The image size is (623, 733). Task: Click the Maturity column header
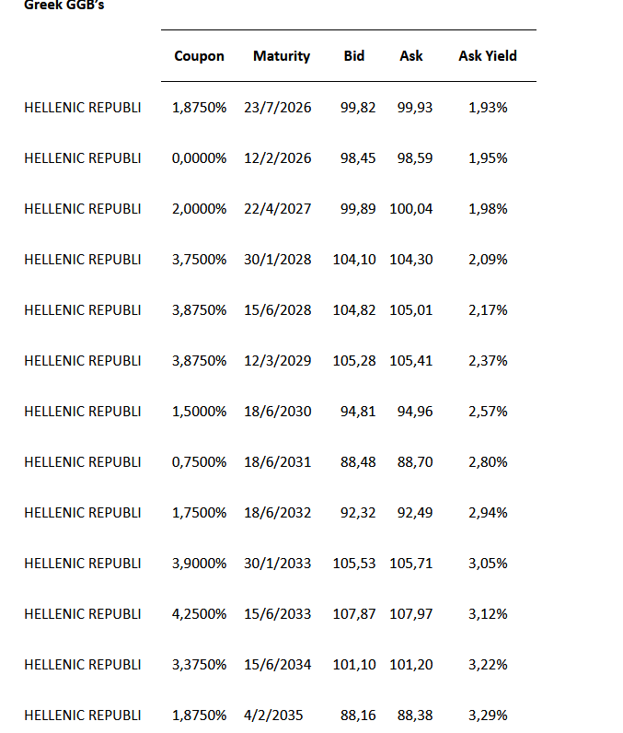click(x=282, y=56)
